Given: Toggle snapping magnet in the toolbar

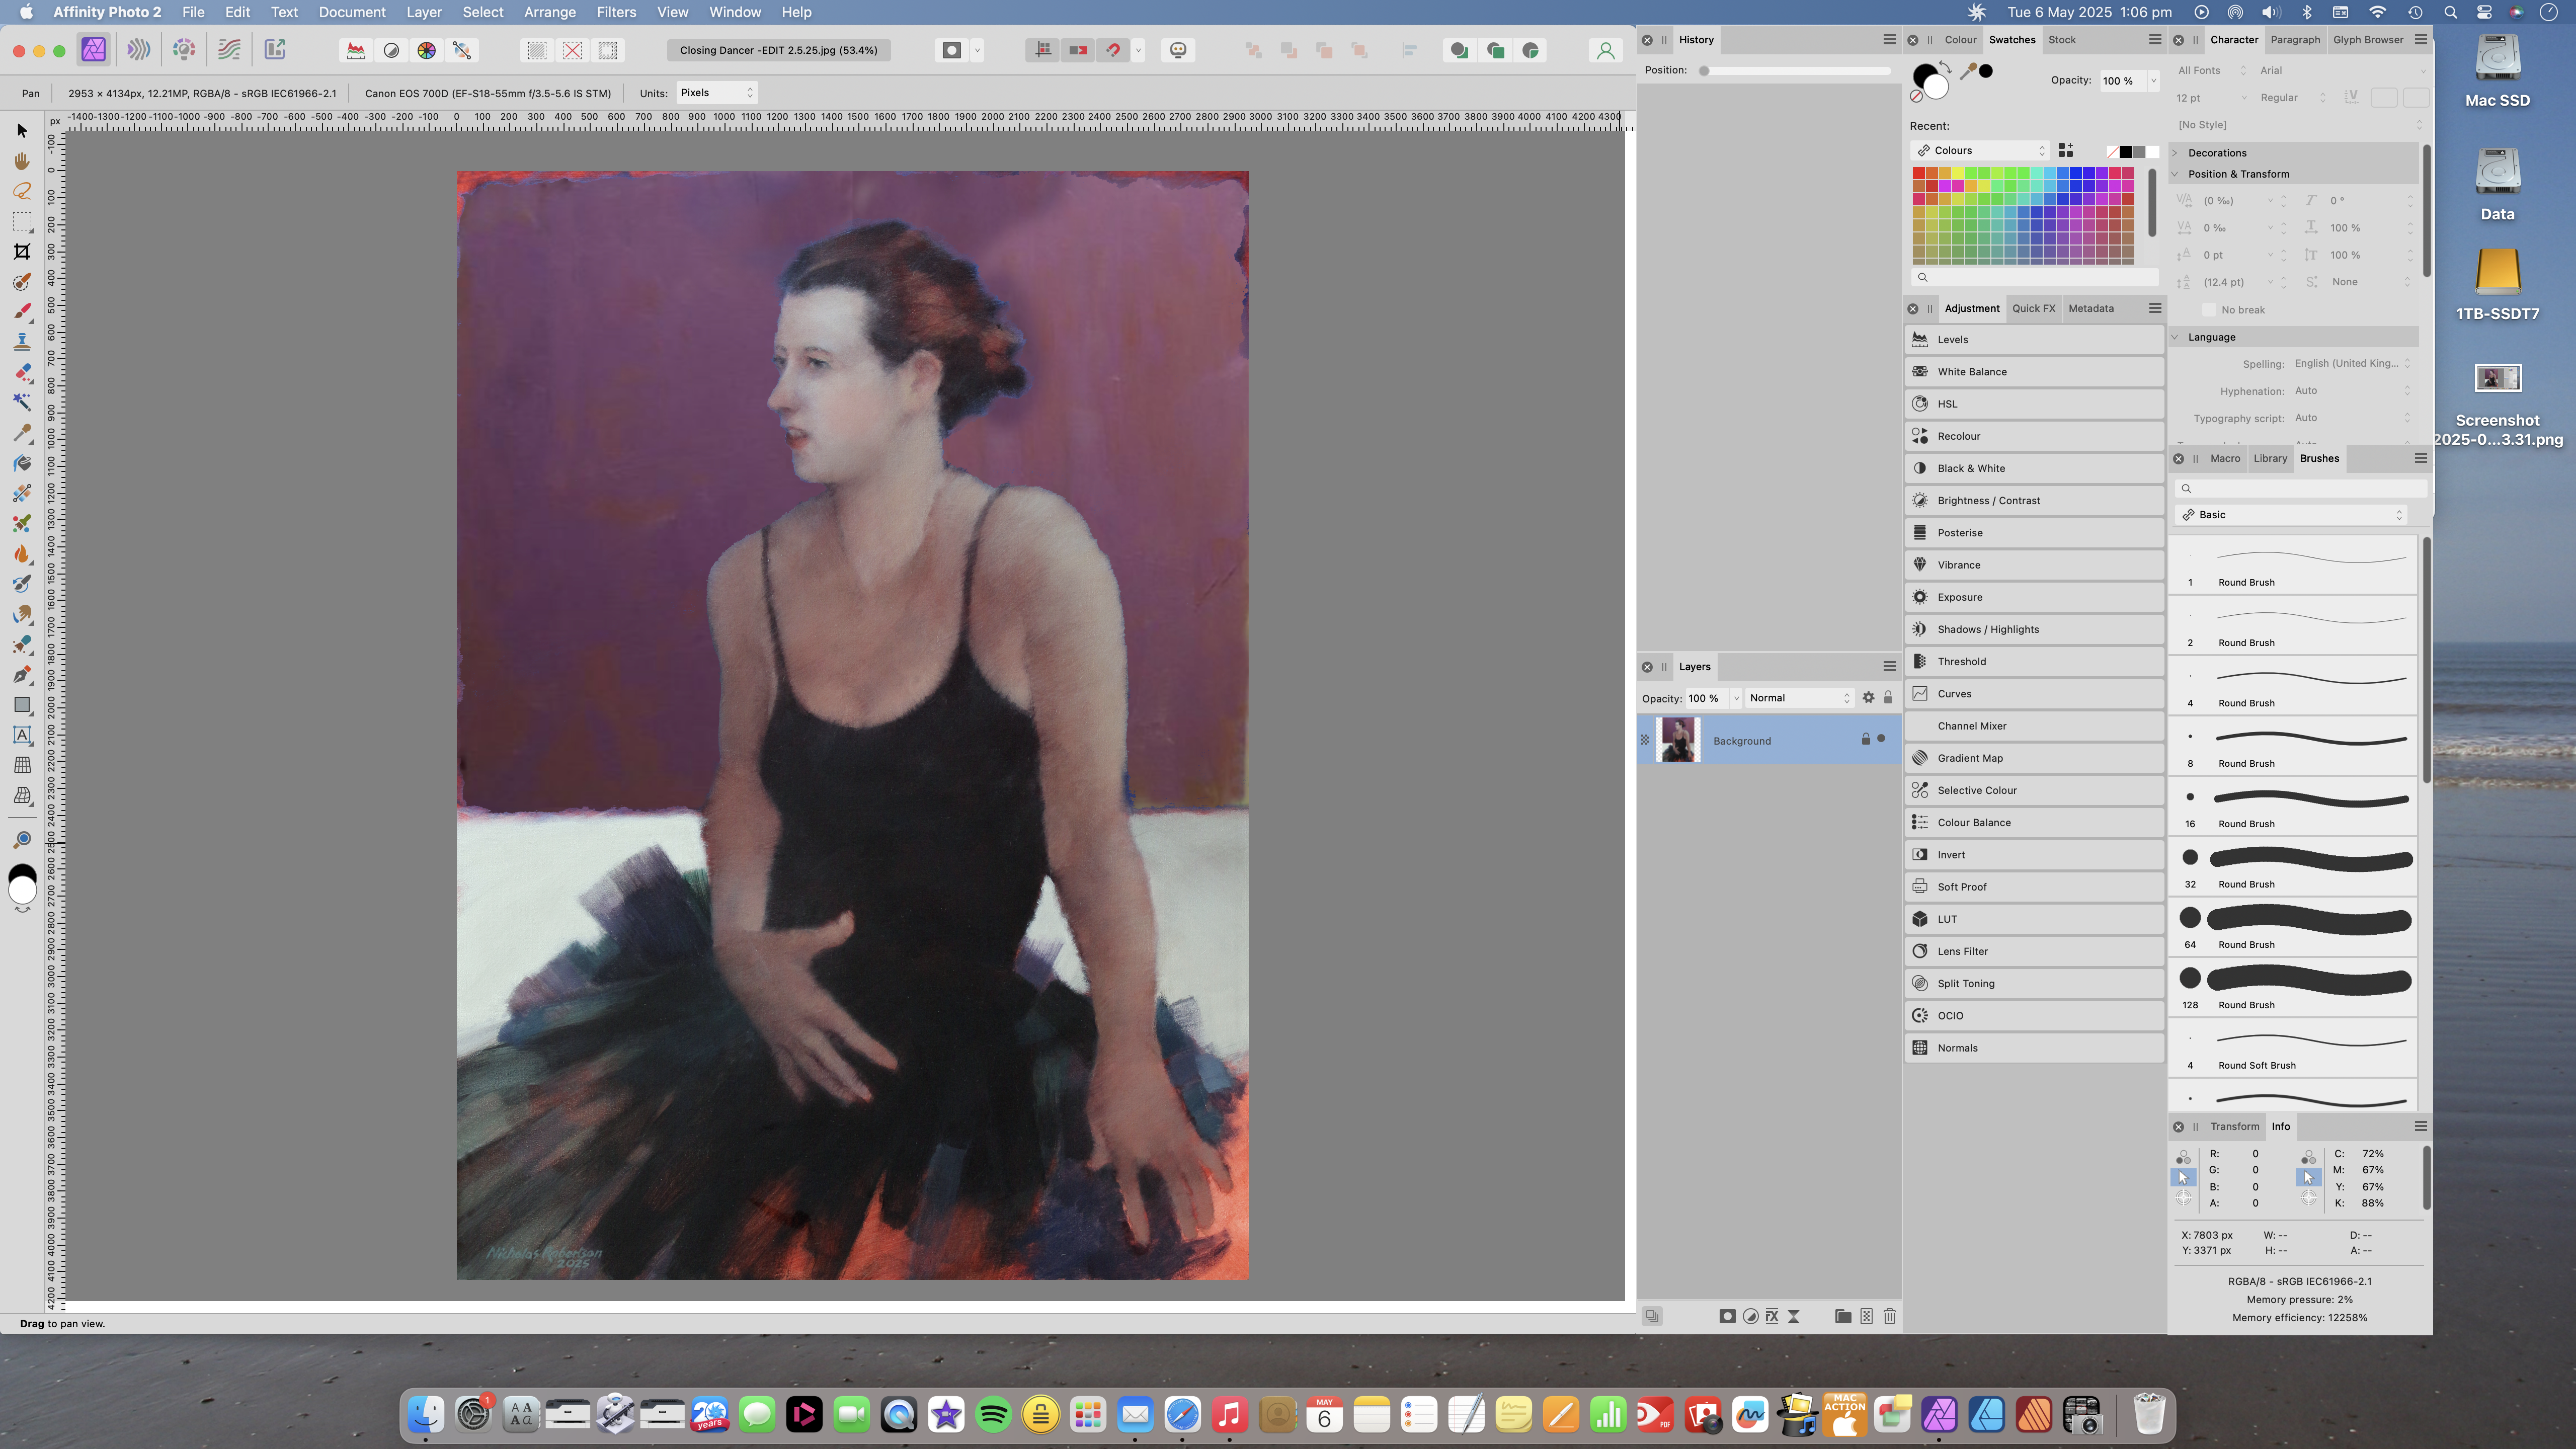Looking at the screenshot, I should click(1113, 50).
